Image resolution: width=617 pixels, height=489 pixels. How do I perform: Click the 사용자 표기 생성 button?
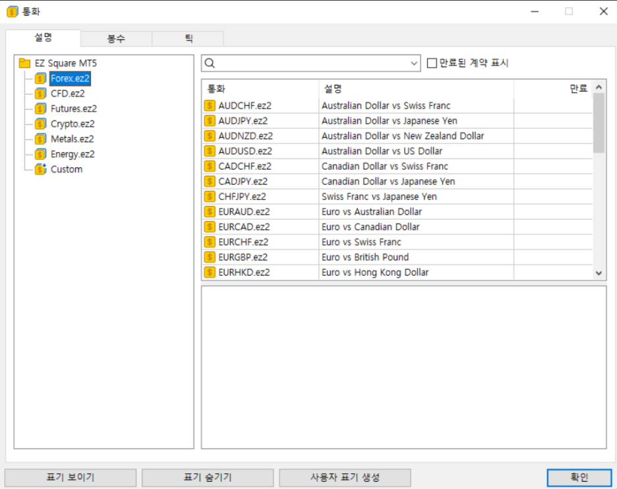click(345, 478)
